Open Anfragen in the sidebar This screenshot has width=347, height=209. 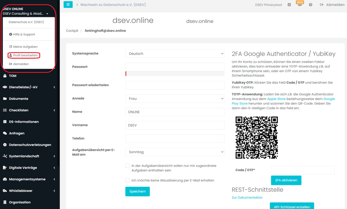click(17, 133)
